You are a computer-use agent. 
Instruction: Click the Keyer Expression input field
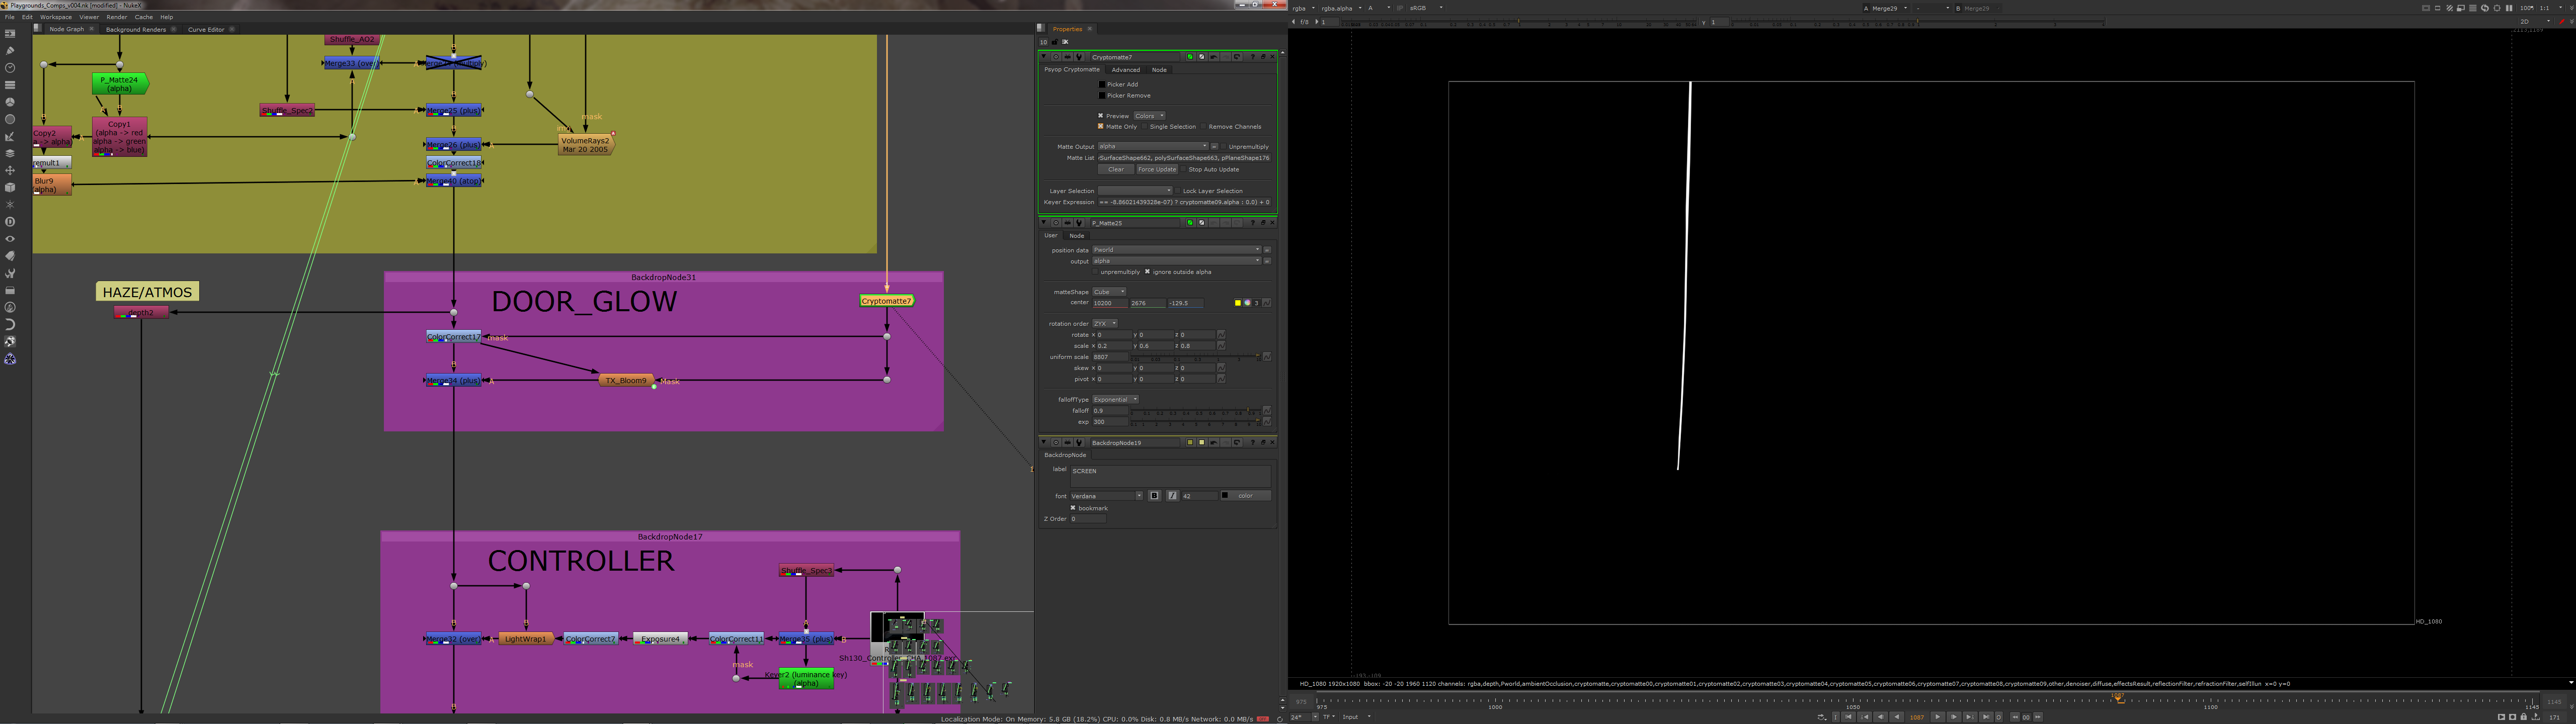pos(1185,202)
